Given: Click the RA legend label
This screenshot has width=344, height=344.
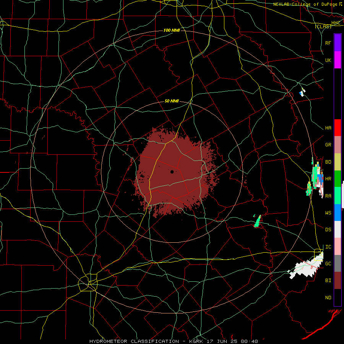Looking at the screenshot, I should [328, 196].
